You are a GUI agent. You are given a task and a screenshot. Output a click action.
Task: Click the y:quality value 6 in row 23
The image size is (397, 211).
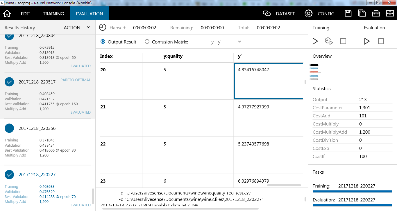click(x=165, y=181)
